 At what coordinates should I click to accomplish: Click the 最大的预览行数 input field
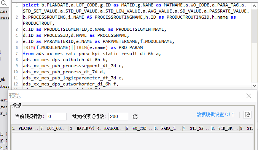pos(118,117)
